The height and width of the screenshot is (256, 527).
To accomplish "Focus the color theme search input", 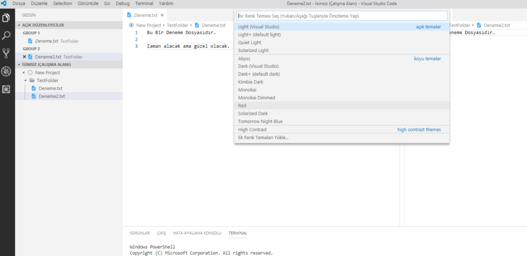I will (x=342, y=16).
